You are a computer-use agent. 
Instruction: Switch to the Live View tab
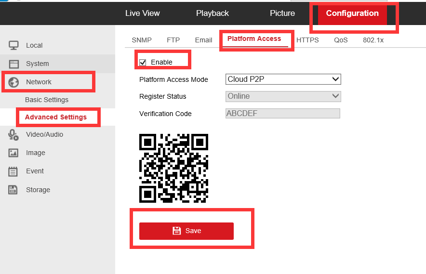(142, 13)
